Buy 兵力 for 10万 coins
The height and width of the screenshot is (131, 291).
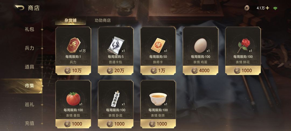(x=73, y=70)
